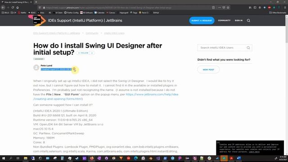
Task: Toggle Reader View in the address bar
Action: point(213,8)
